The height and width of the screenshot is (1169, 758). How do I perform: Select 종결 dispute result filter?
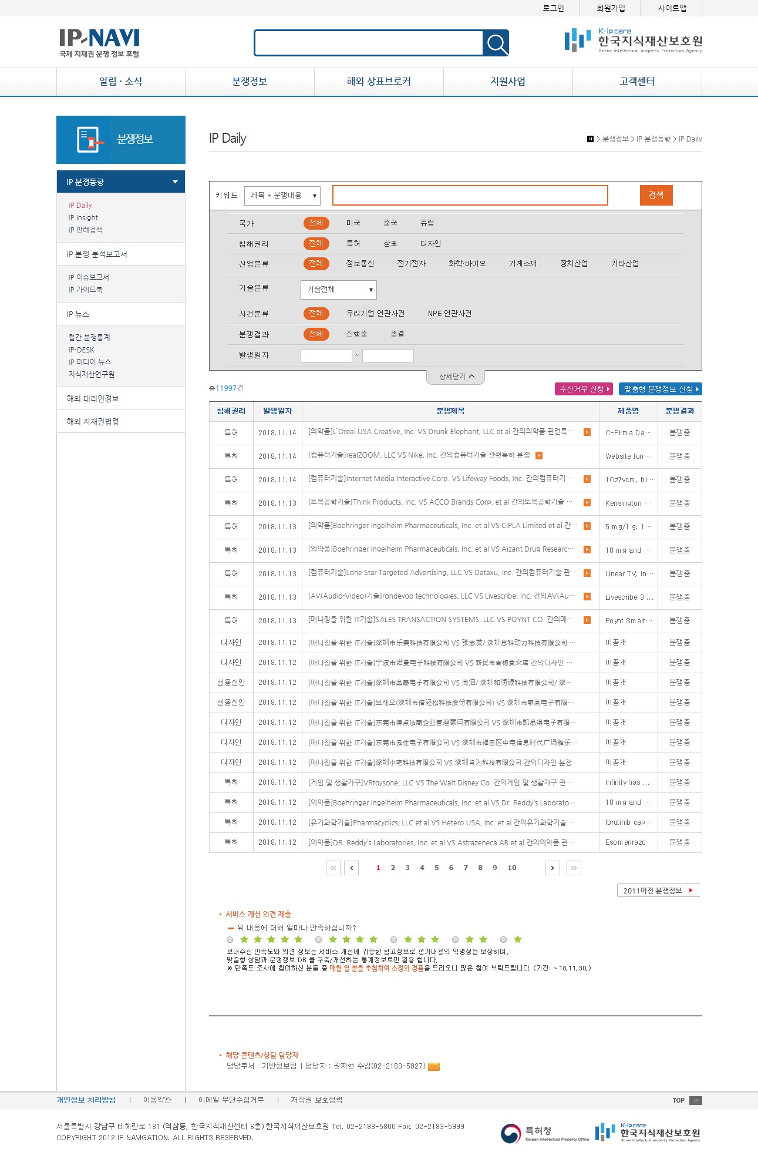click(397, 334)
